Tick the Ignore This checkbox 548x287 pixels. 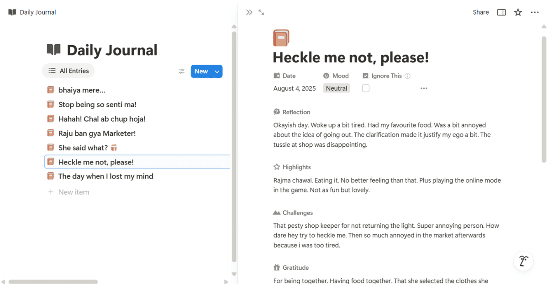[366, 88]
